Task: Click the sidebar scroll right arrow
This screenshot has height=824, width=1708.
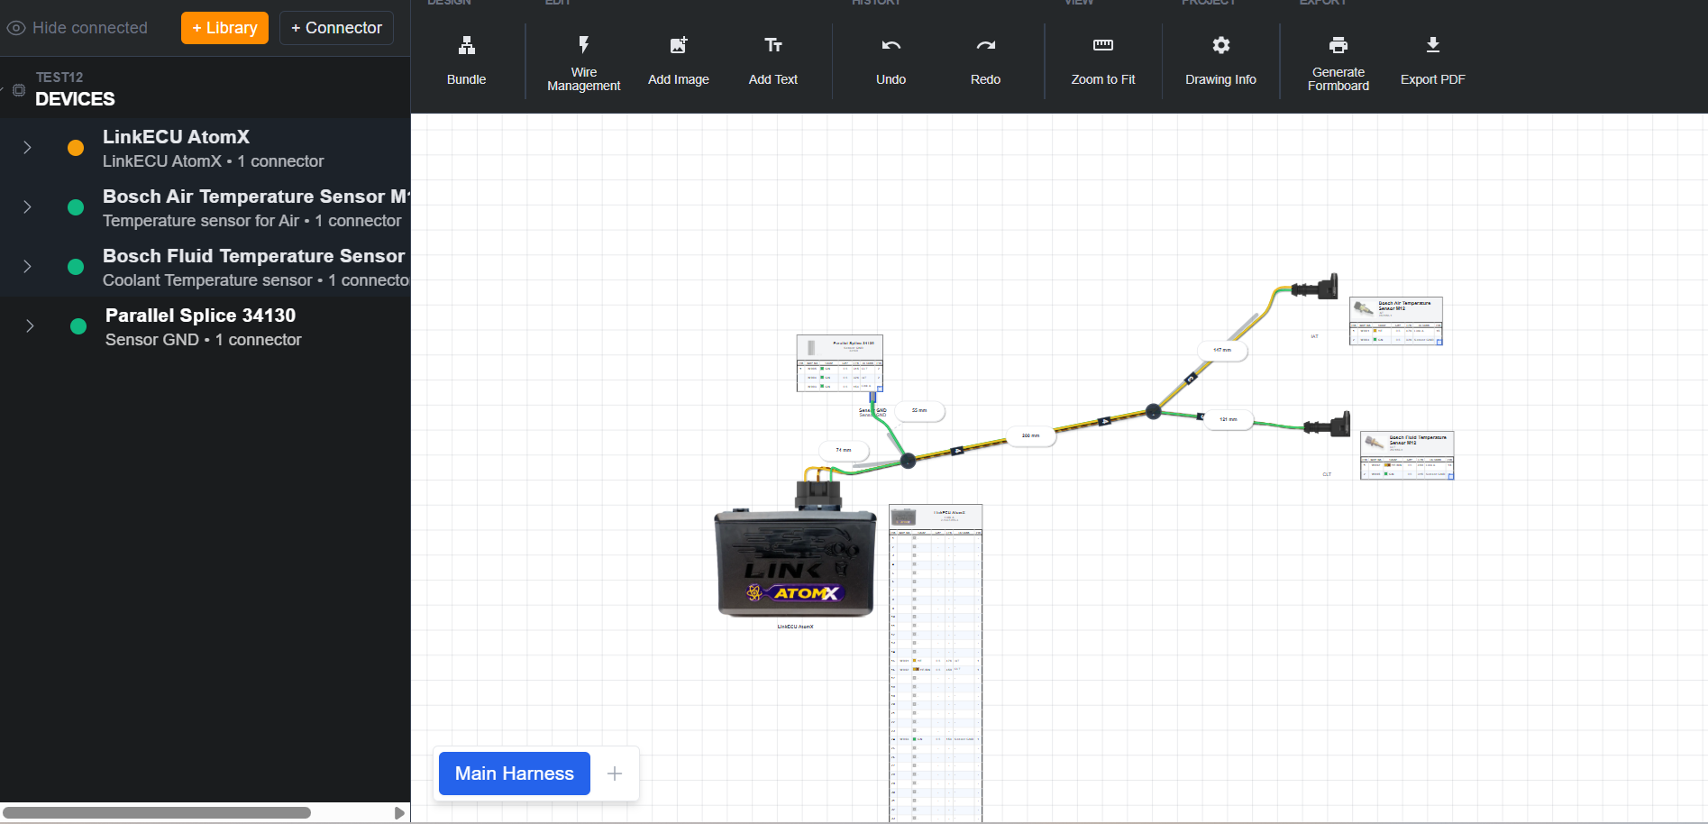Action: [x=399, y=813]
